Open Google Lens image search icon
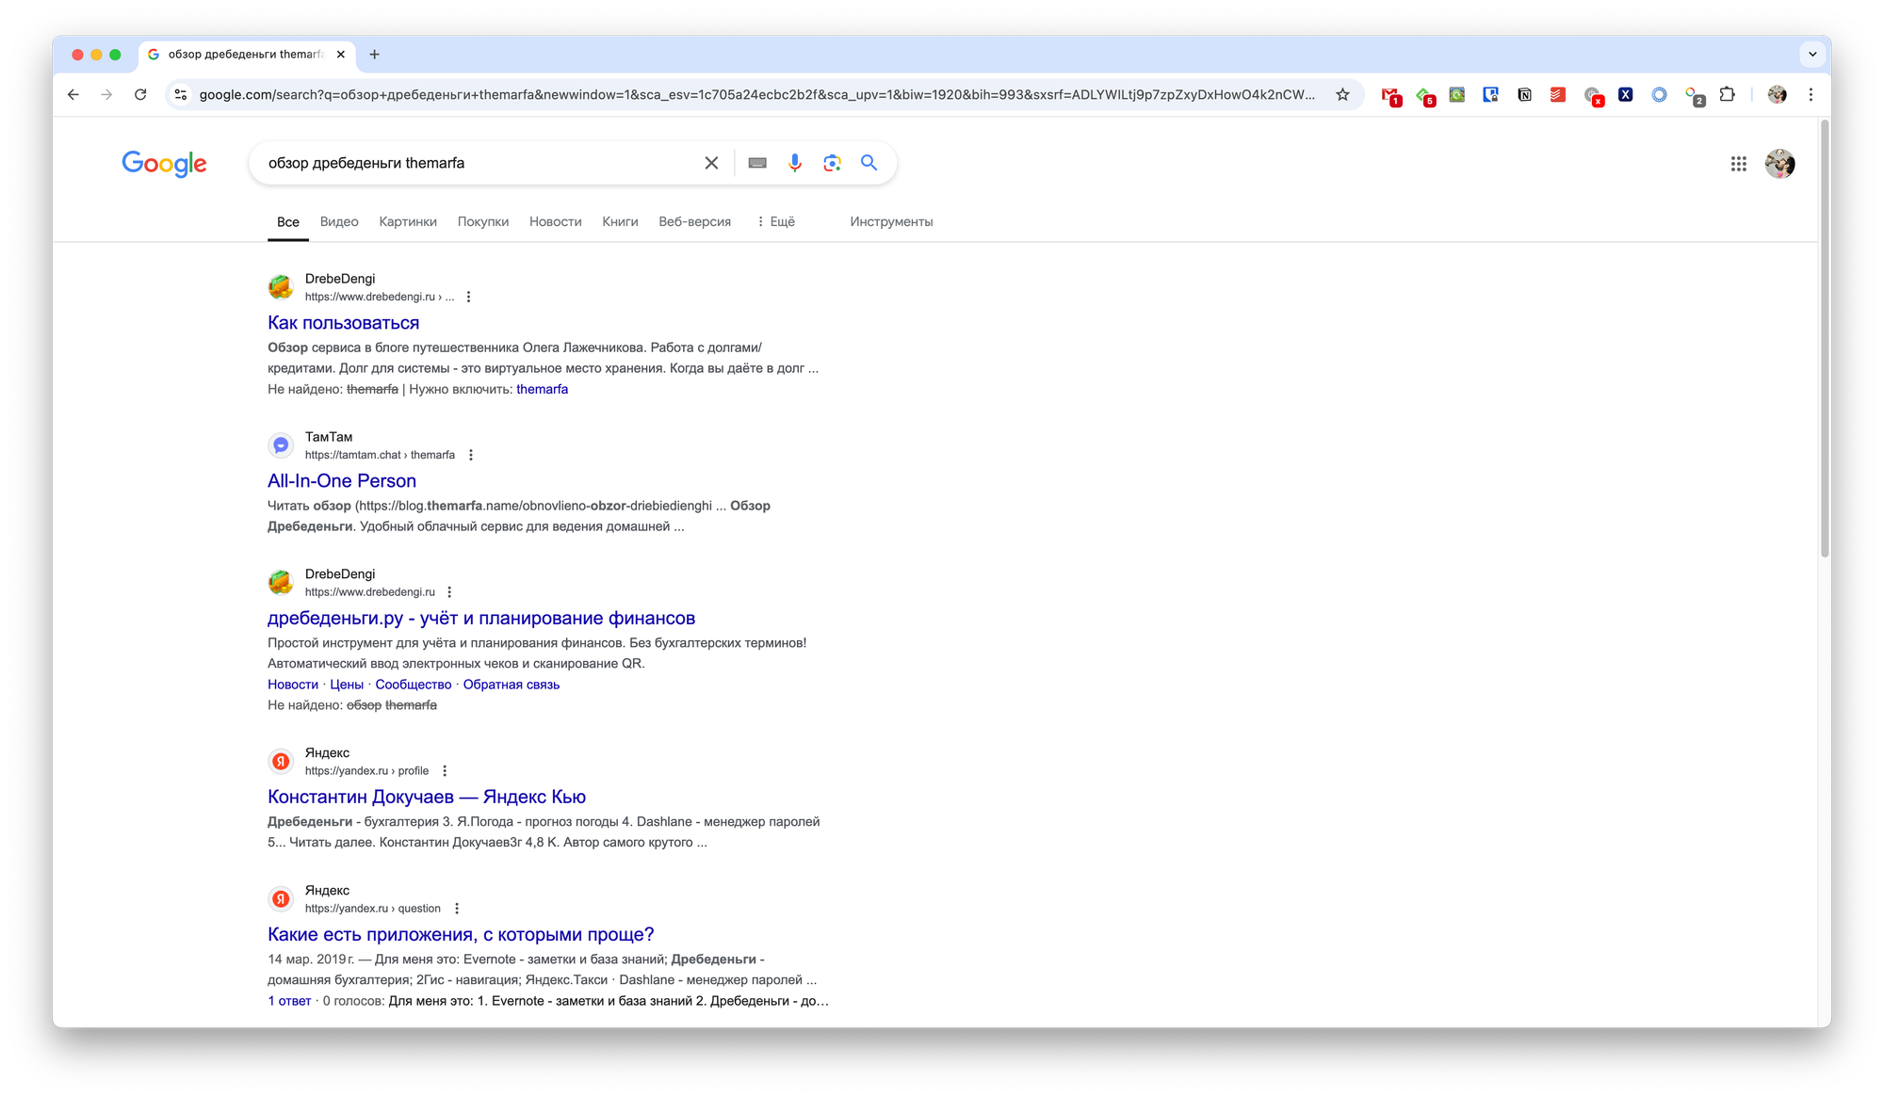1884x1097 pixels. [x=832, y=163]
